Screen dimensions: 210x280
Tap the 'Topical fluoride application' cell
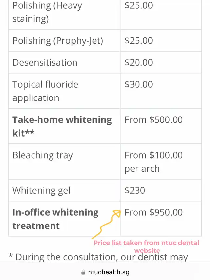click(45, 91)
